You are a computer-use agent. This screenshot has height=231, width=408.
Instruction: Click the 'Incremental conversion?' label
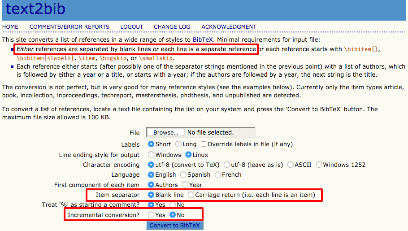104,215
